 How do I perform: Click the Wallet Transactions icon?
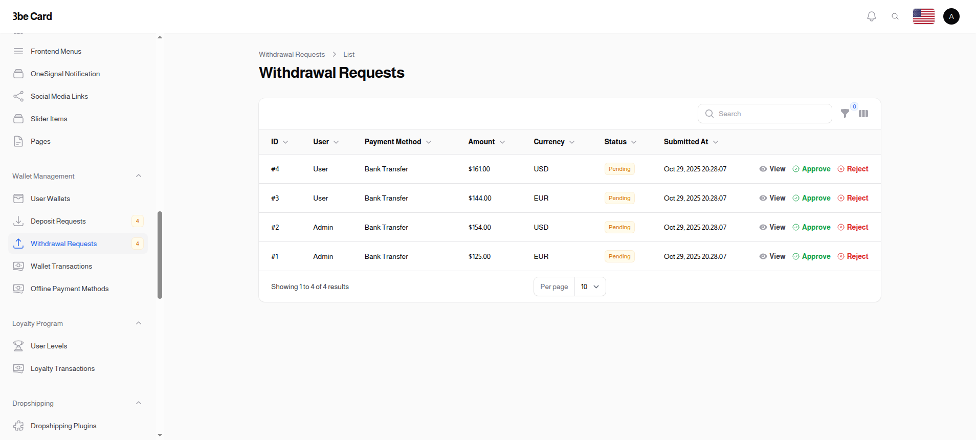(x=18, y=266)
